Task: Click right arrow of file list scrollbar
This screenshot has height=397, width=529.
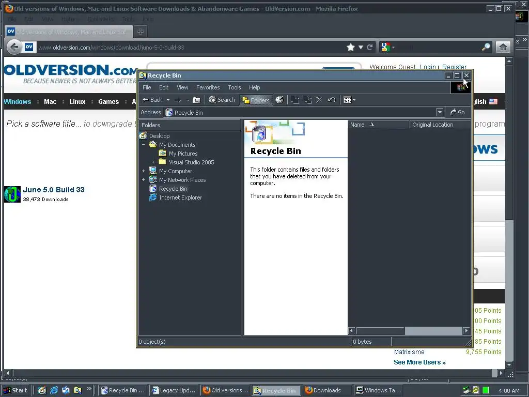Action: pyautogui.click(x=466, y=331)
